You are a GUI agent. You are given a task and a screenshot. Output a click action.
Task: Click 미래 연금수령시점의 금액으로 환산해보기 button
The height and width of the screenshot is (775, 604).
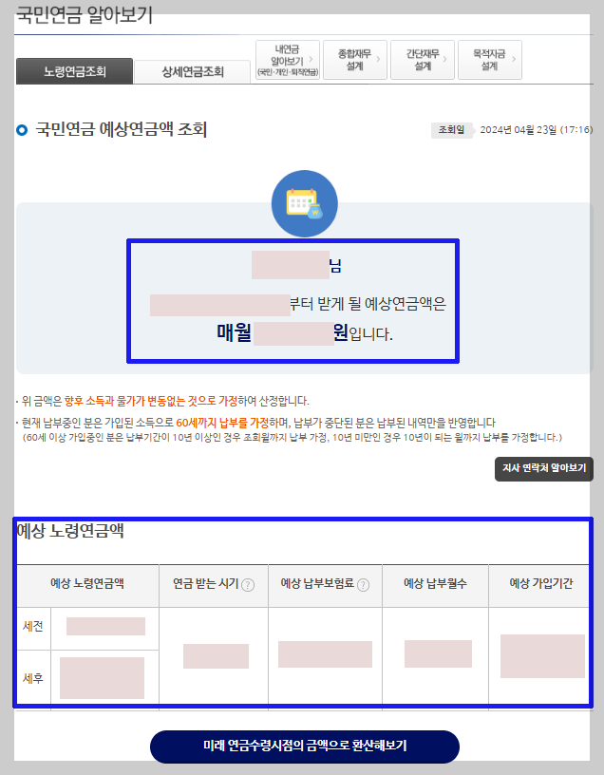click(305, 746)
